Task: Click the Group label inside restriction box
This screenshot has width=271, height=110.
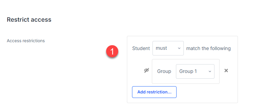Action: click(164, 71)
